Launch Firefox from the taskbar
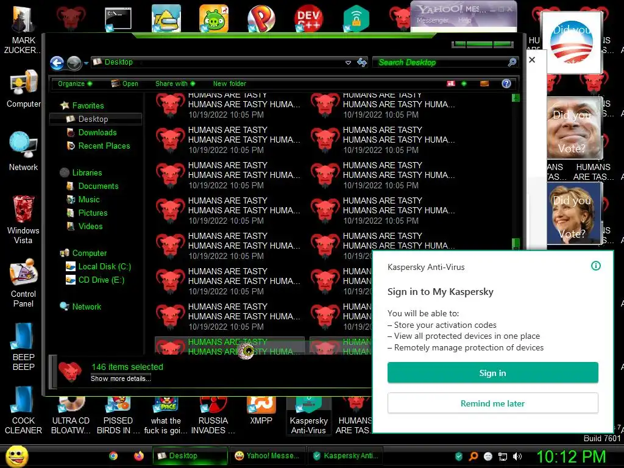Image resolution: width=624 pixels, height=468 pixels. click(x=138, y=456)
